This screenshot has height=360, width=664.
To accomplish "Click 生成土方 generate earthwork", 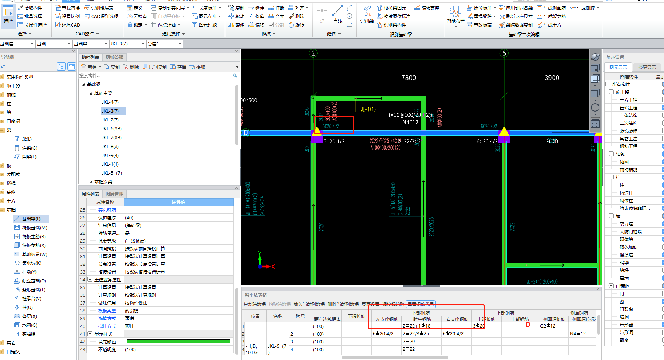I will pos(549,25).
